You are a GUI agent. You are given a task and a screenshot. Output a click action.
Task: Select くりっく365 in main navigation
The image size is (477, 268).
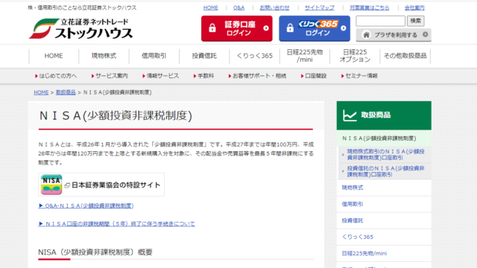click(x=254, y=56)
